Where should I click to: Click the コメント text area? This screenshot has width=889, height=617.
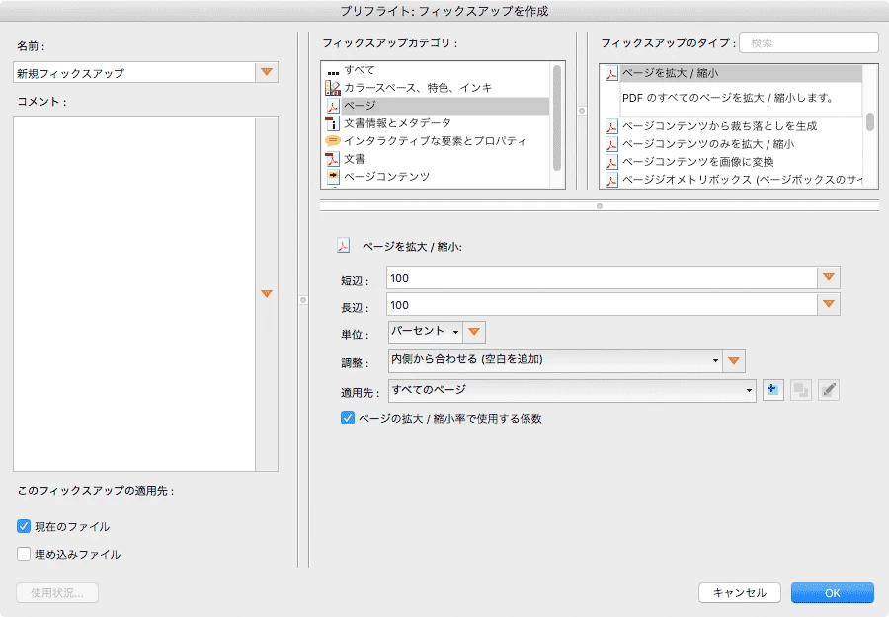134,294
